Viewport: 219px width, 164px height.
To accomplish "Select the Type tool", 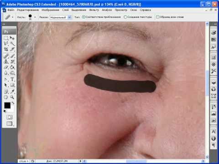I will (x=12, y=79).
